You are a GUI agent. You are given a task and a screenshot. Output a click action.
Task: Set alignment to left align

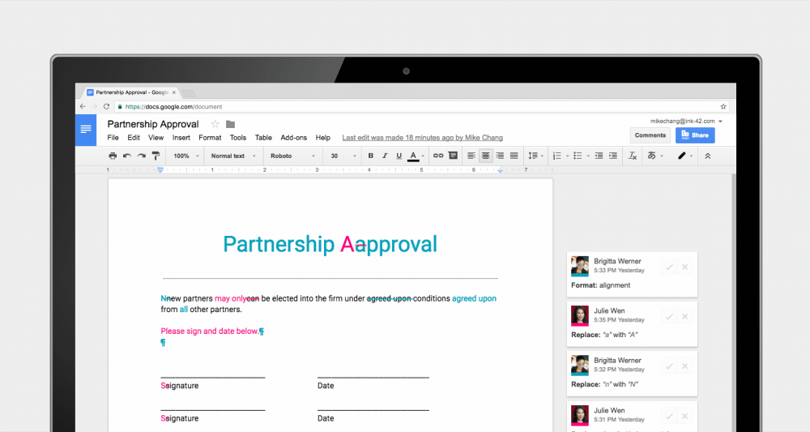pos(471,156)
